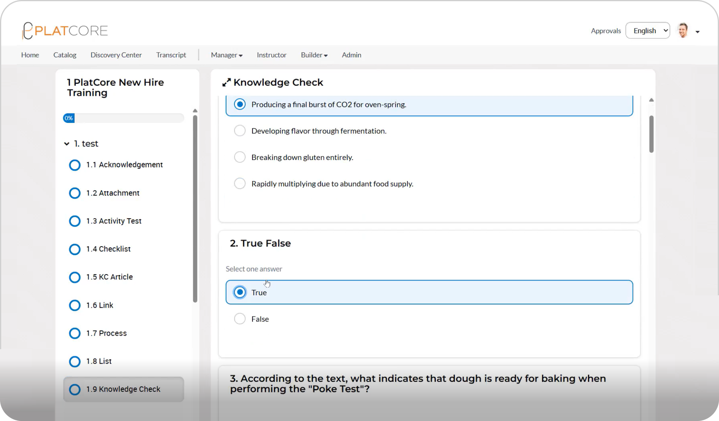The height and width of the screenshot is (421, 719).
Task: Choose 'Developing flavor through fermentation' answer
Action: pyautogui.click(x=240, y=131)
